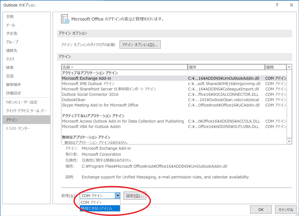Sort by the 場所 column header
The height and width of the screenshot is (216, 299).
(x=226, y=67)
